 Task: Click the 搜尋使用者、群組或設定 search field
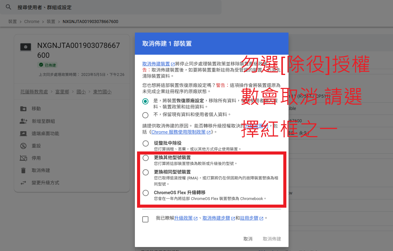pyautogui.click(x=117, y=7)
